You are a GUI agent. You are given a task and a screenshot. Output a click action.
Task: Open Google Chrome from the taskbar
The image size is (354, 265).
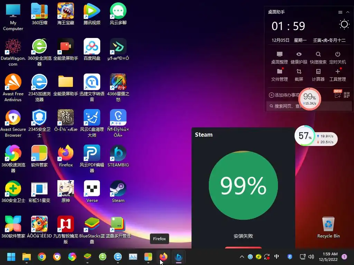(x=42, y=257)
